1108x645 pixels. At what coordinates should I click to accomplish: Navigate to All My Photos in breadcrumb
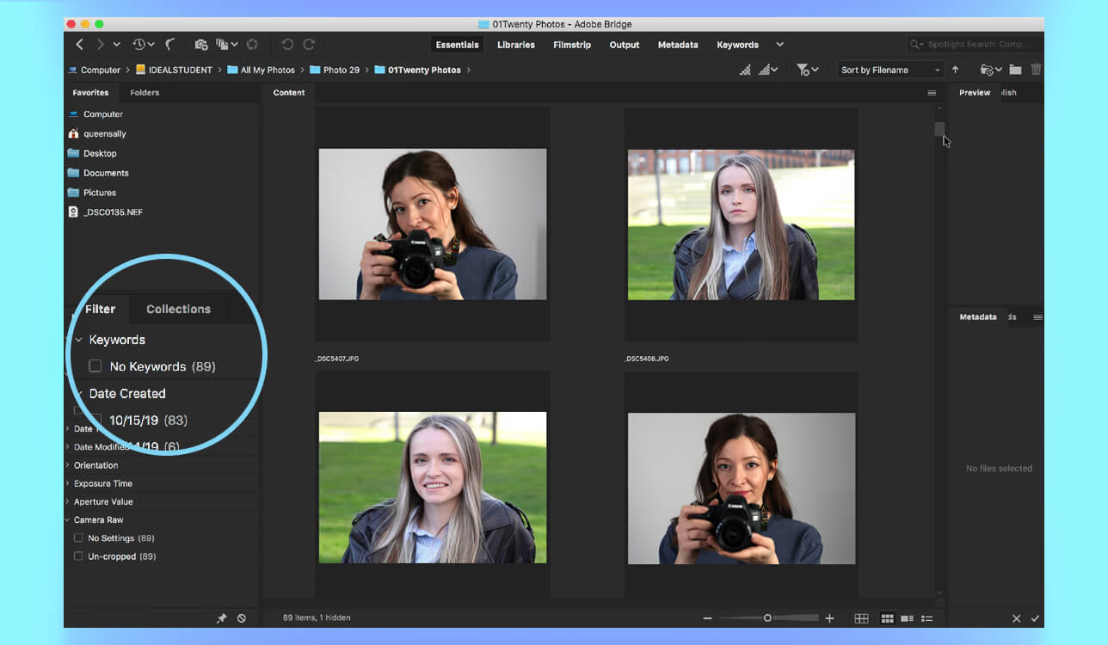coord(267,70)
